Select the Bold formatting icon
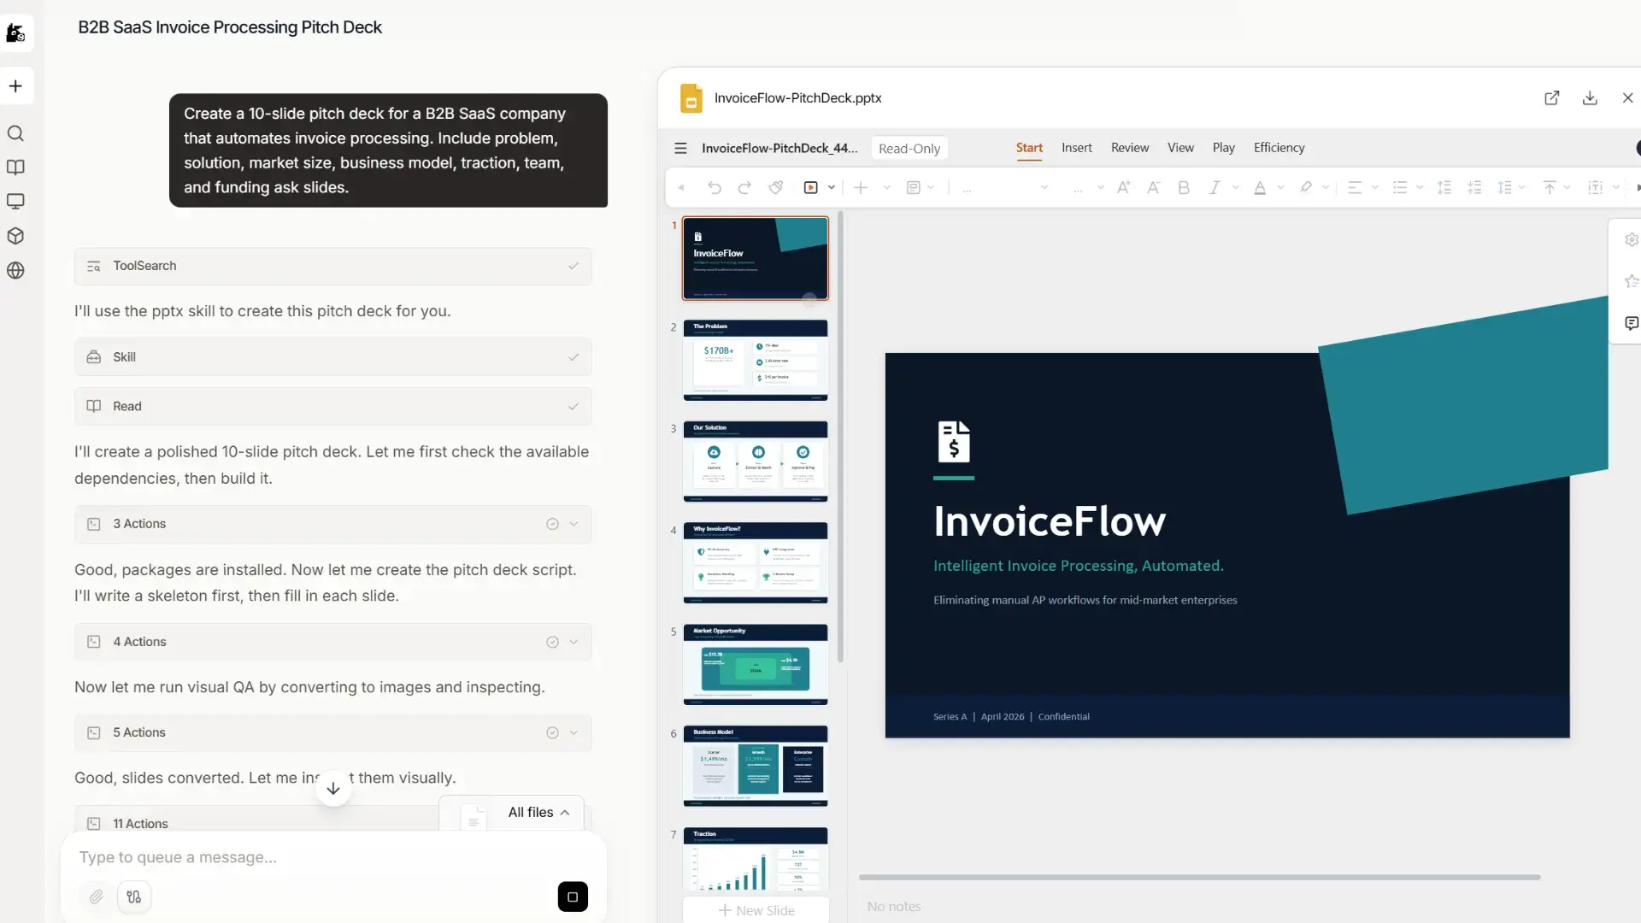1641x923 pixels. coord(1184,187)
